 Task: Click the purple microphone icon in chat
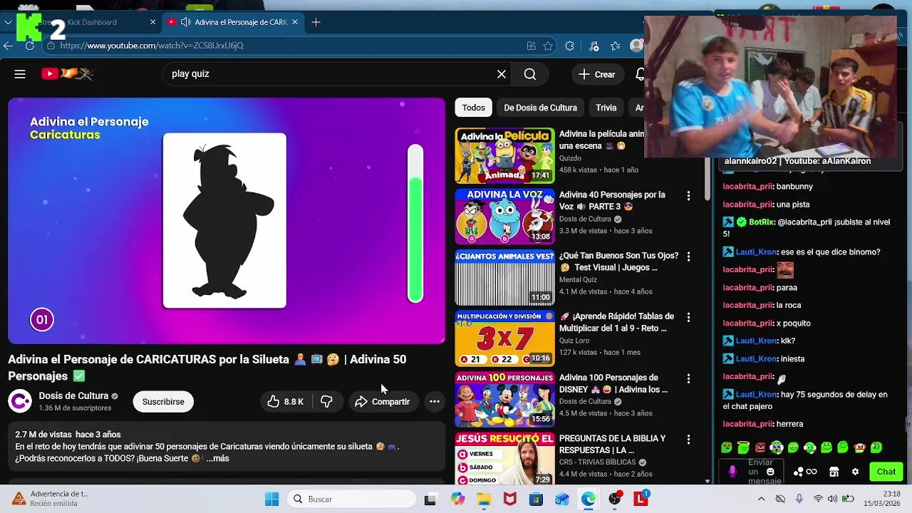732,472
